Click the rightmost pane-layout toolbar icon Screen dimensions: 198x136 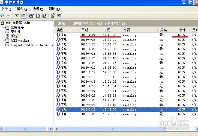pyautogui.click(x=59, y=16)
